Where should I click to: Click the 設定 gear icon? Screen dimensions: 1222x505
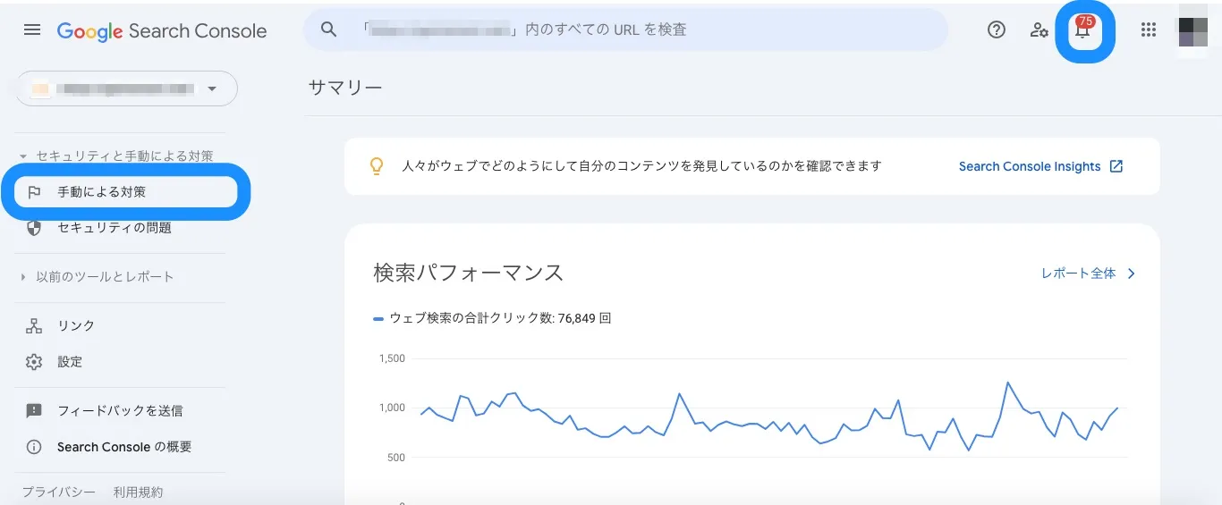point(34,362)
